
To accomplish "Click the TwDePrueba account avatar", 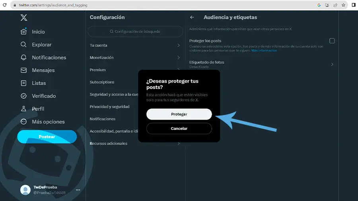I will pos(25,190).
